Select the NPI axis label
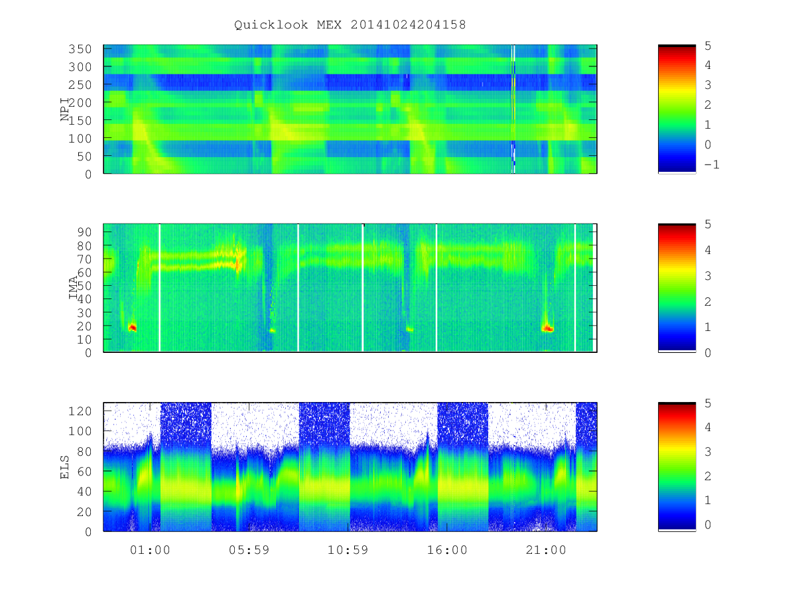 pos(65,109)
